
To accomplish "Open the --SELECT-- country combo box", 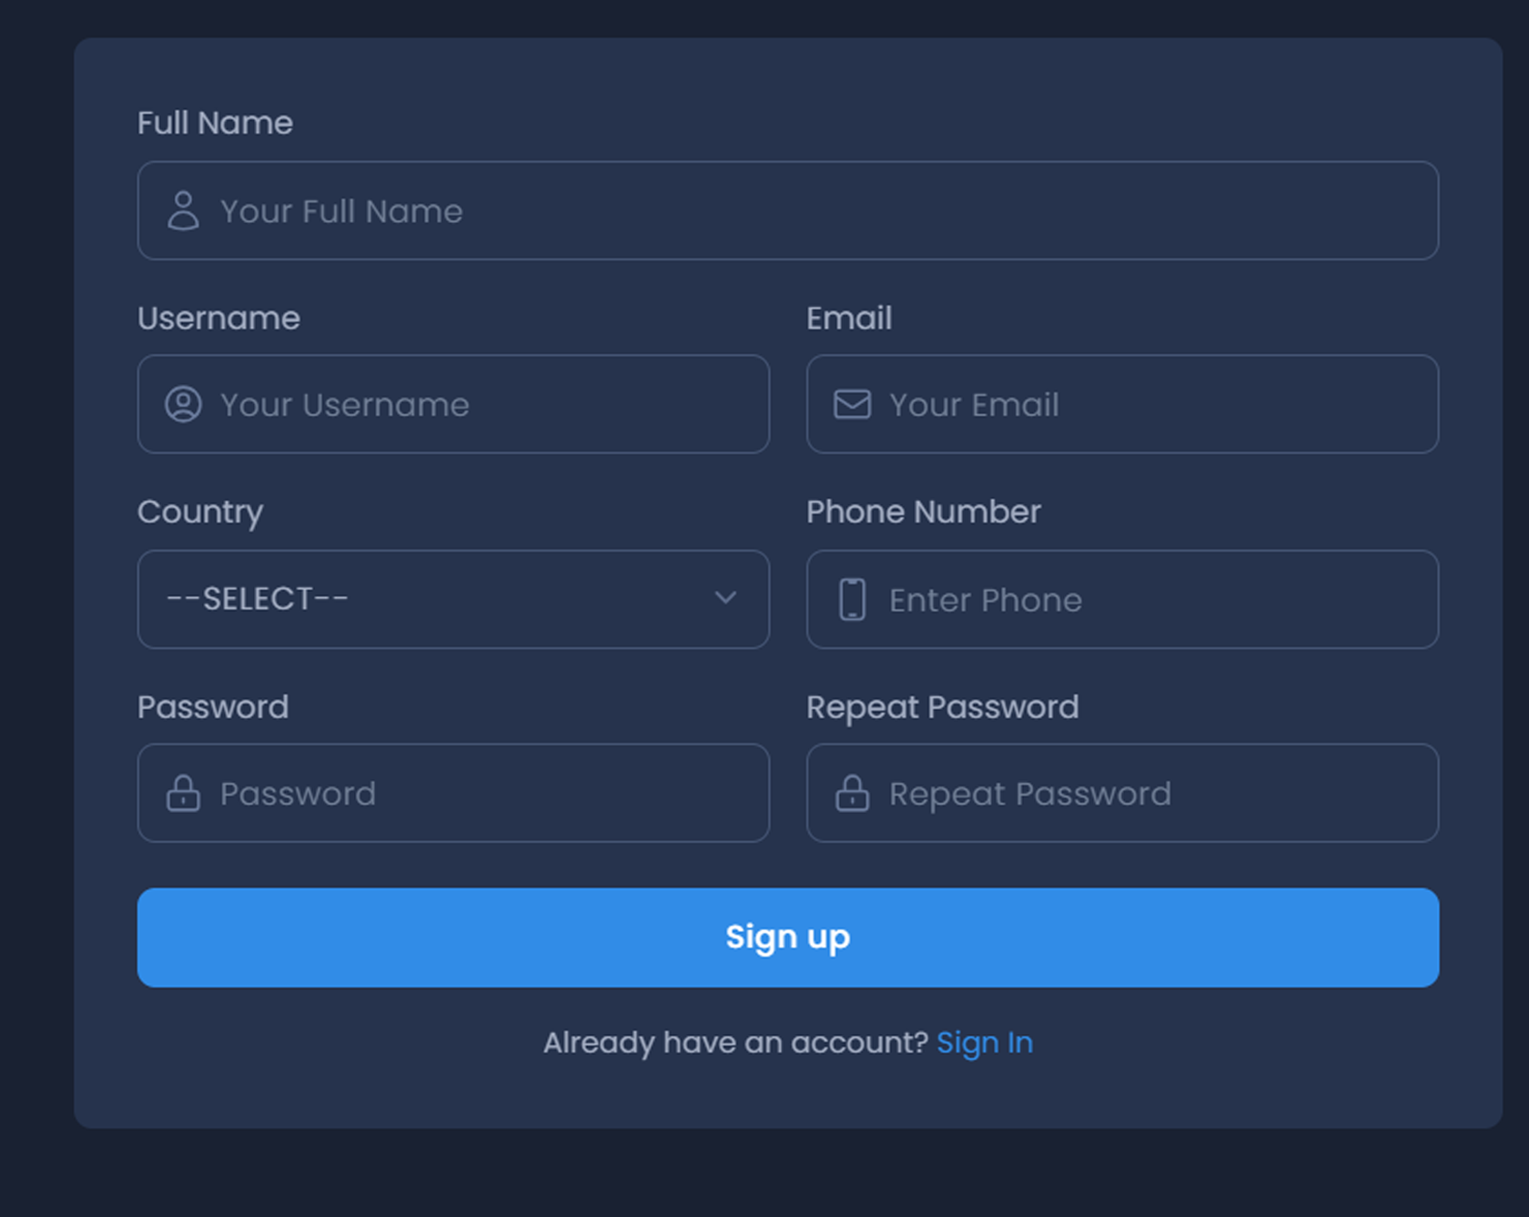I will click(453, 599).
